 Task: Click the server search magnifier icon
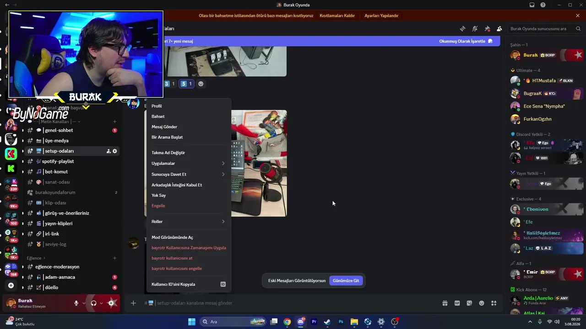coord(578,28)
